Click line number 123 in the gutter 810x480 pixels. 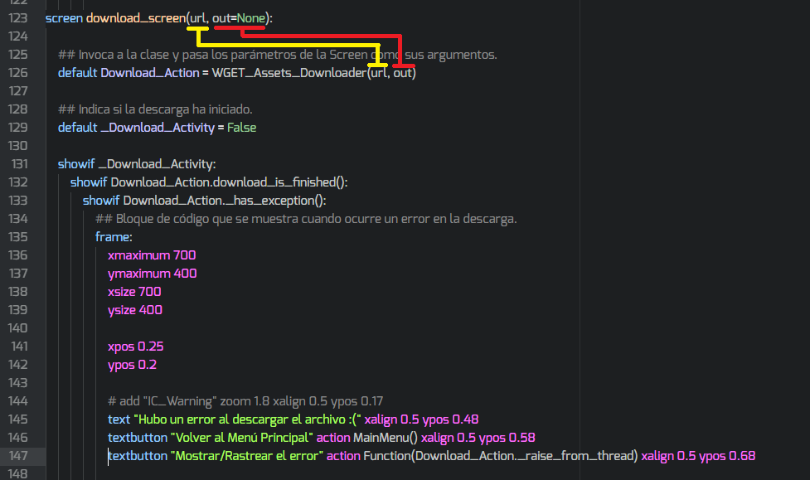point(18,17)
